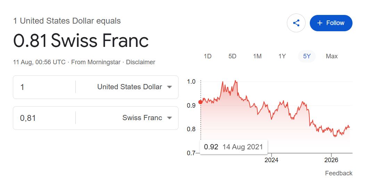Click the dollar amount input field
This screenshot has height=183, width=373.
(x=44, y=87)
